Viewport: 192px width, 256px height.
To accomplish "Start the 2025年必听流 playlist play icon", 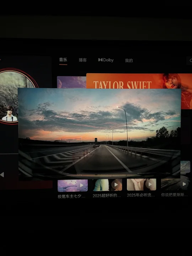I will click(150, 184).
